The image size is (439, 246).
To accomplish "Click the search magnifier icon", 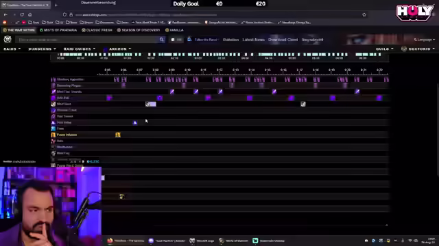I will pyautogui.click(x=162, y=40).
